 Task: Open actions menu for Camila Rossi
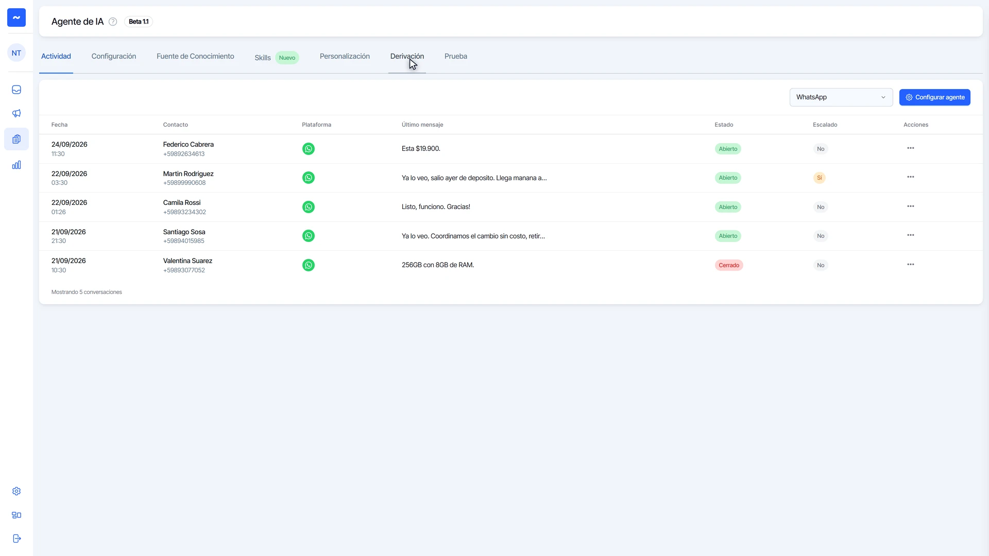911,206
